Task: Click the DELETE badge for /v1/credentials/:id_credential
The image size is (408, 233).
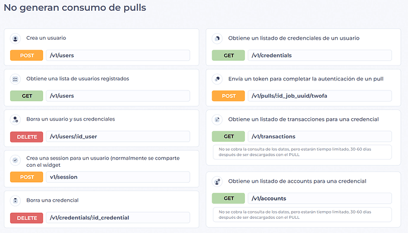Action: click(x=27, y=218)
